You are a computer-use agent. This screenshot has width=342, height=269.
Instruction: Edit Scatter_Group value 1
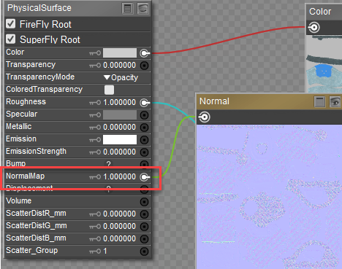[x=105, y=251]
